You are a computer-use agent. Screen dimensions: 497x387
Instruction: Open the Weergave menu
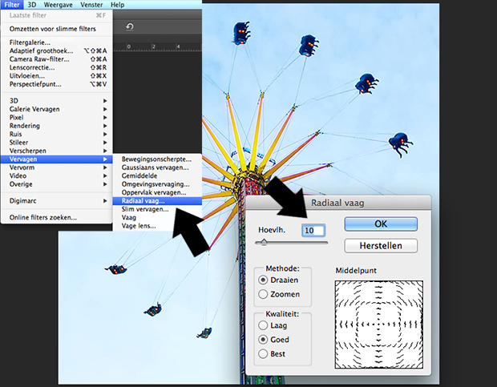point(58,5)
